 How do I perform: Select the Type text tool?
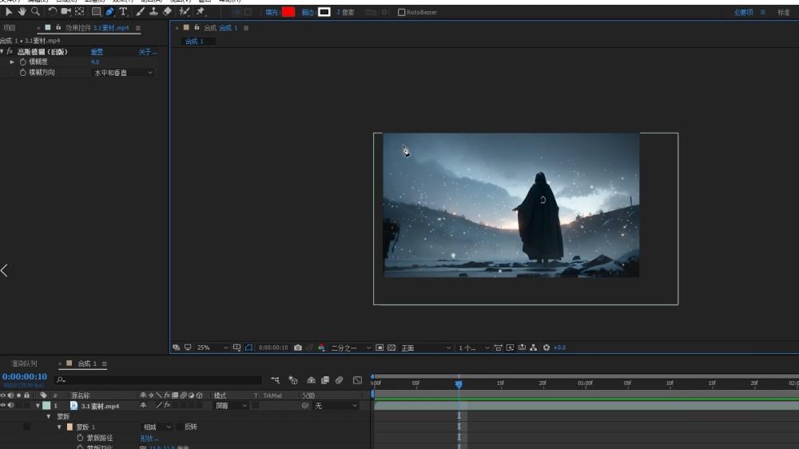coord(123,12)
